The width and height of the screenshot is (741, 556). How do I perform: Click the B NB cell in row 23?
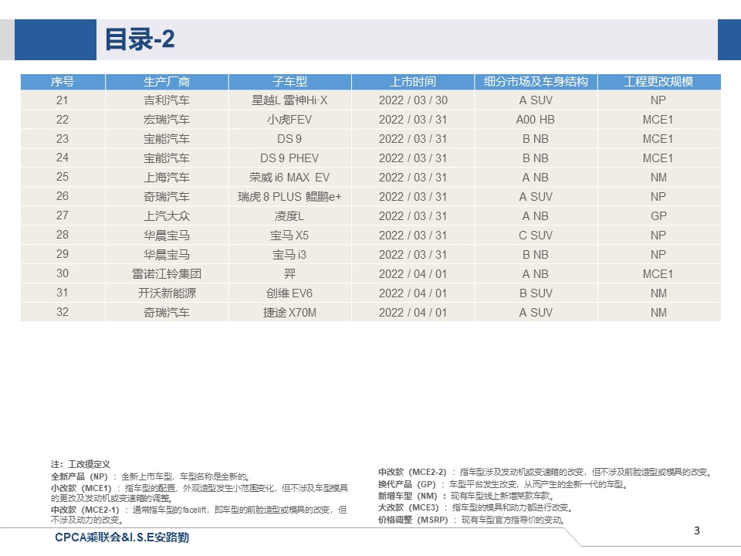tap(536, 139)
